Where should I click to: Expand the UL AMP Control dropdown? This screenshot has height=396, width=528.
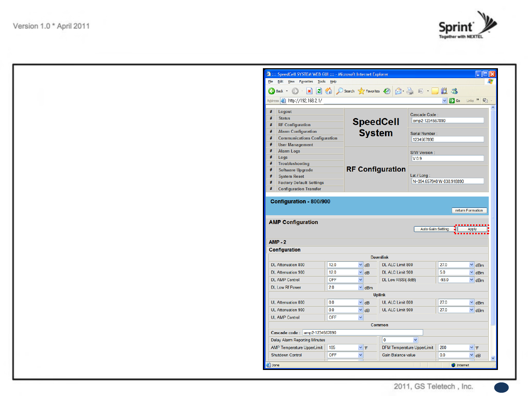(360, 318)
